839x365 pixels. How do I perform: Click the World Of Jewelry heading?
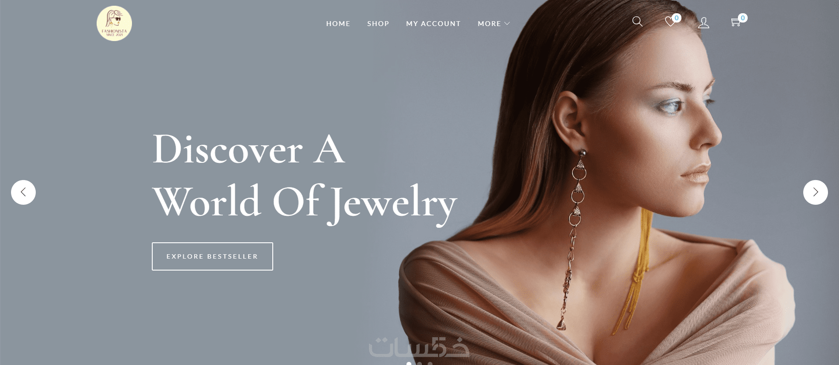click(x=305, y=203)
